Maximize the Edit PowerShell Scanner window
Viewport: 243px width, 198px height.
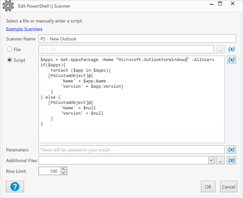(220, 3)
